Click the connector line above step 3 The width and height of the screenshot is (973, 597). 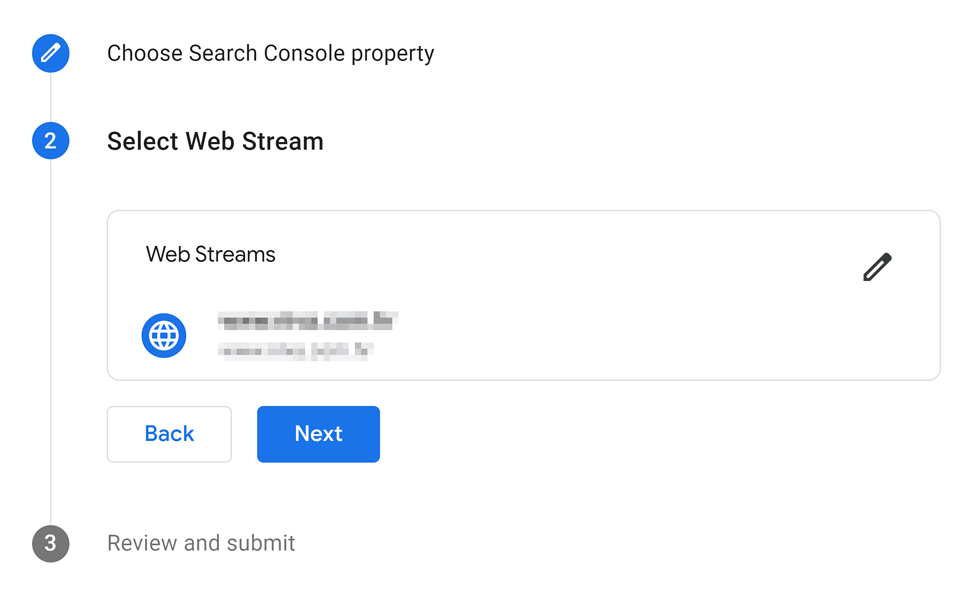point(51,342)
